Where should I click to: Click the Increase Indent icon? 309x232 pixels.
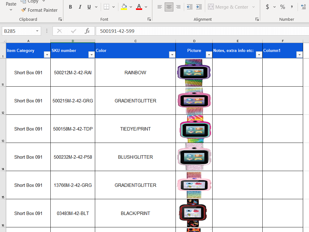pyautogui.click(x=199, y=6)
